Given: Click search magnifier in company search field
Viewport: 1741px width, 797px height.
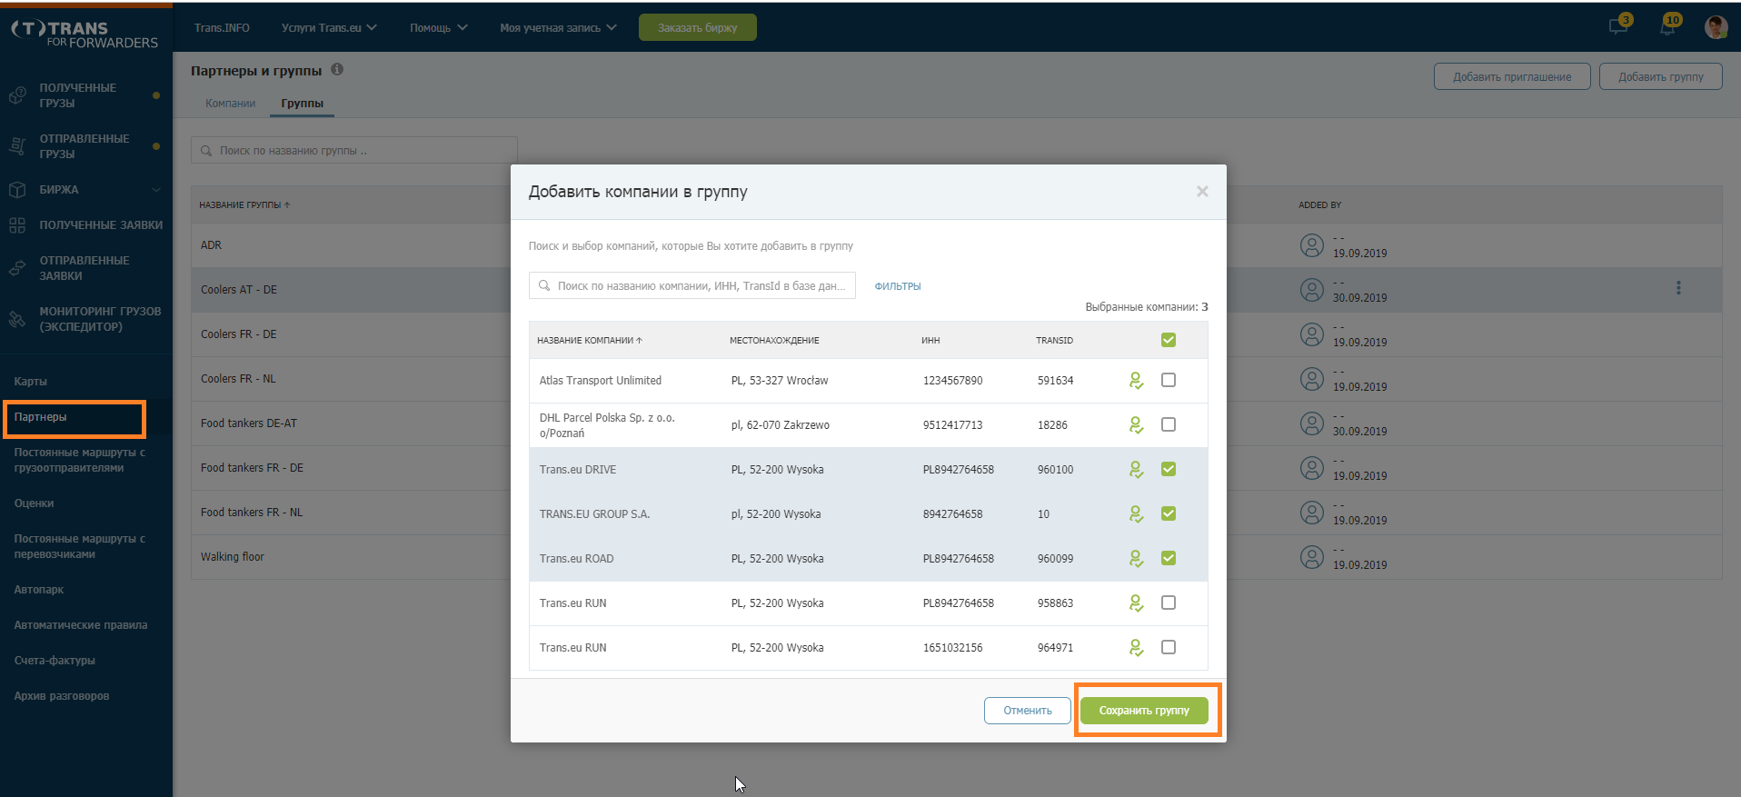Looking at the screenshot, I should point(544,285).
